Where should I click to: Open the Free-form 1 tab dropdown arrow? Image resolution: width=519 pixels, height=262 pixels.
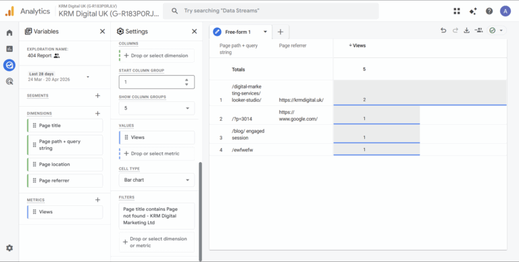tap(265, 32)
